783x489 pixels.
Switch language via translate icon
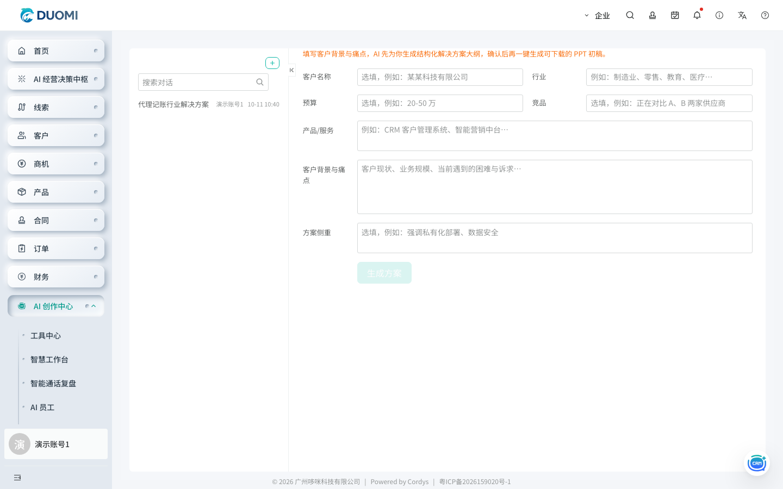742,15
